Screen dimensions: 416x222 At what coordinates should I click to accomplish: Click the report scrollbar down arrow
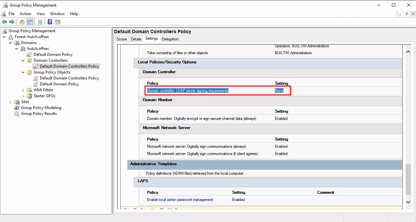[408, 202]
